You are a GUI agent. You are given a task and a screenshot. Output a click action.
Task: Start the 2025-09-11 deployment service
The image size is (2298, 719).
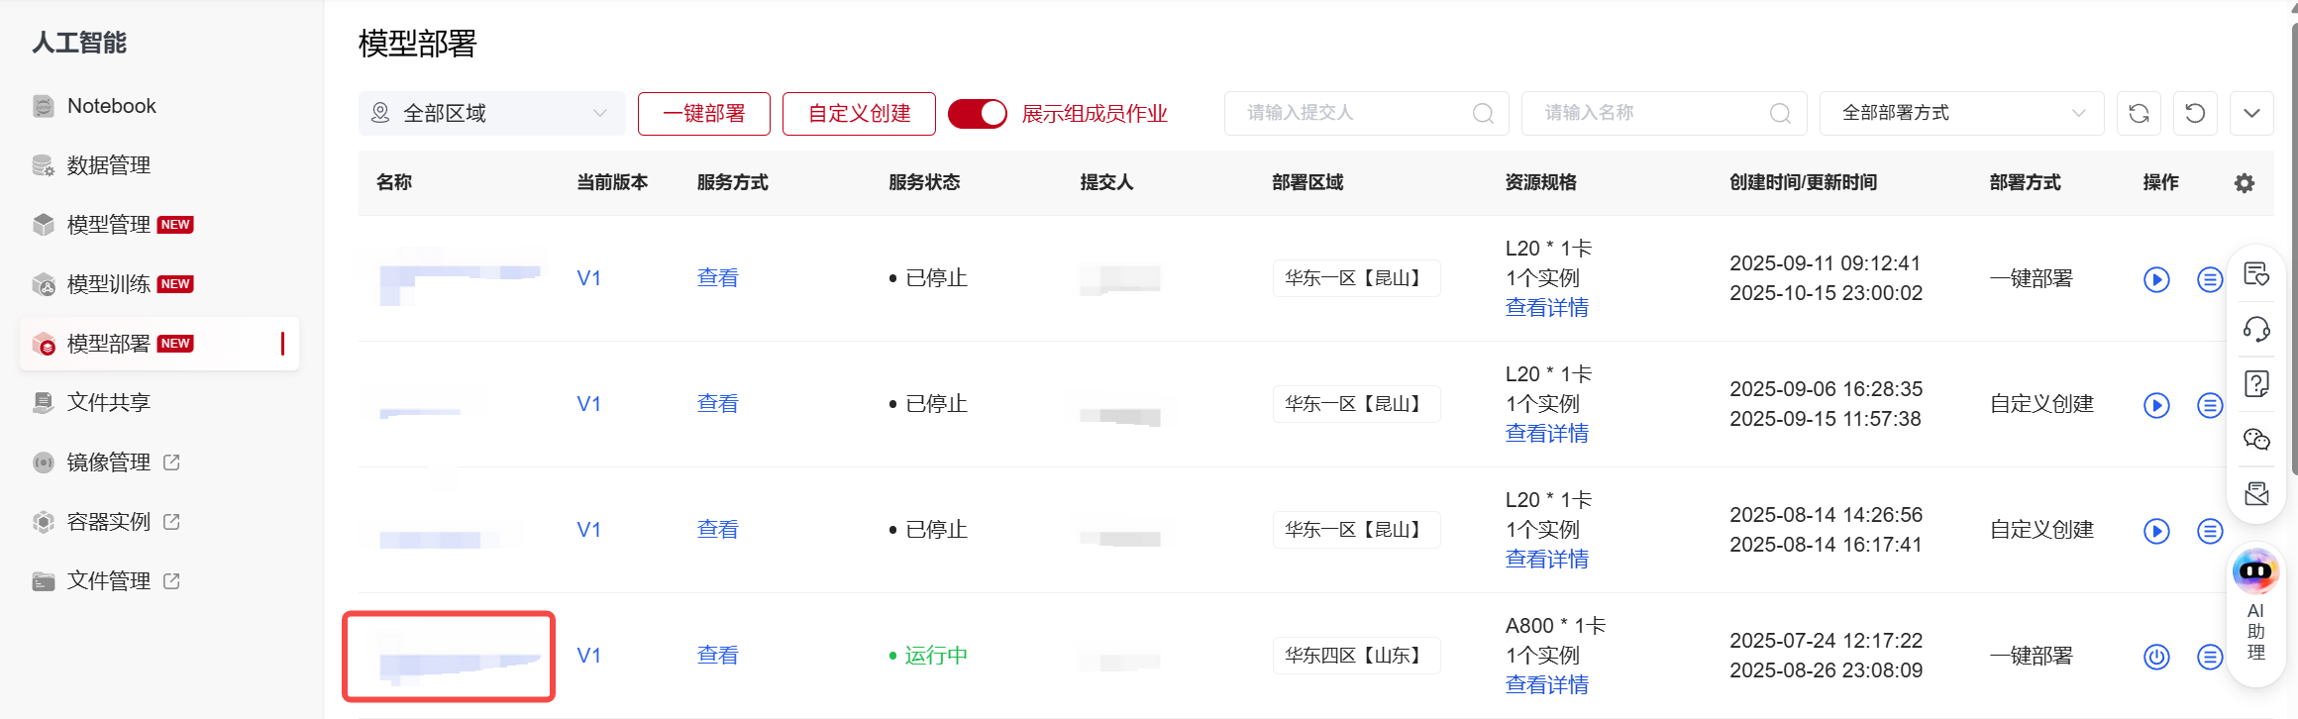(2156, 279)
